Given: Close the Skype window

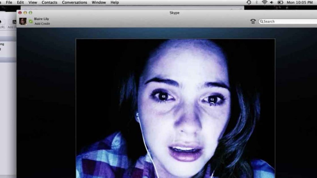Looking at the screenshot, I should click(20, 12).
